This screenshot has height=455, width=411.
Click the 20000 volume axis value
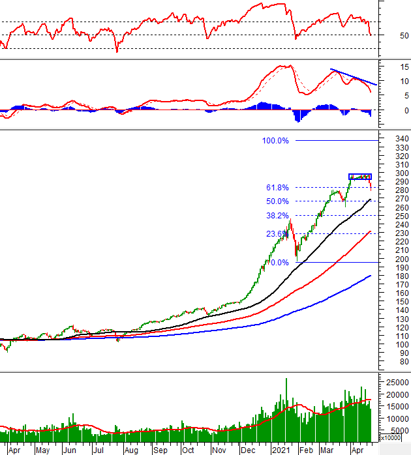[x=397, y=394]
